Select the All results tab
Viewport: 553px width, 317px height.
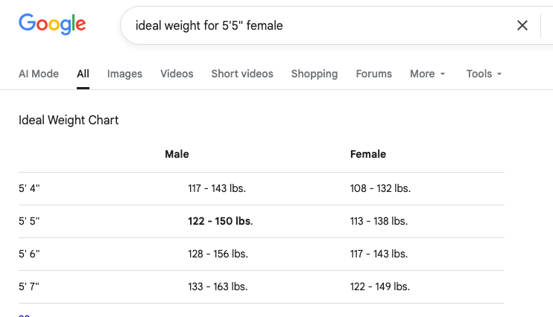(83, 74)
